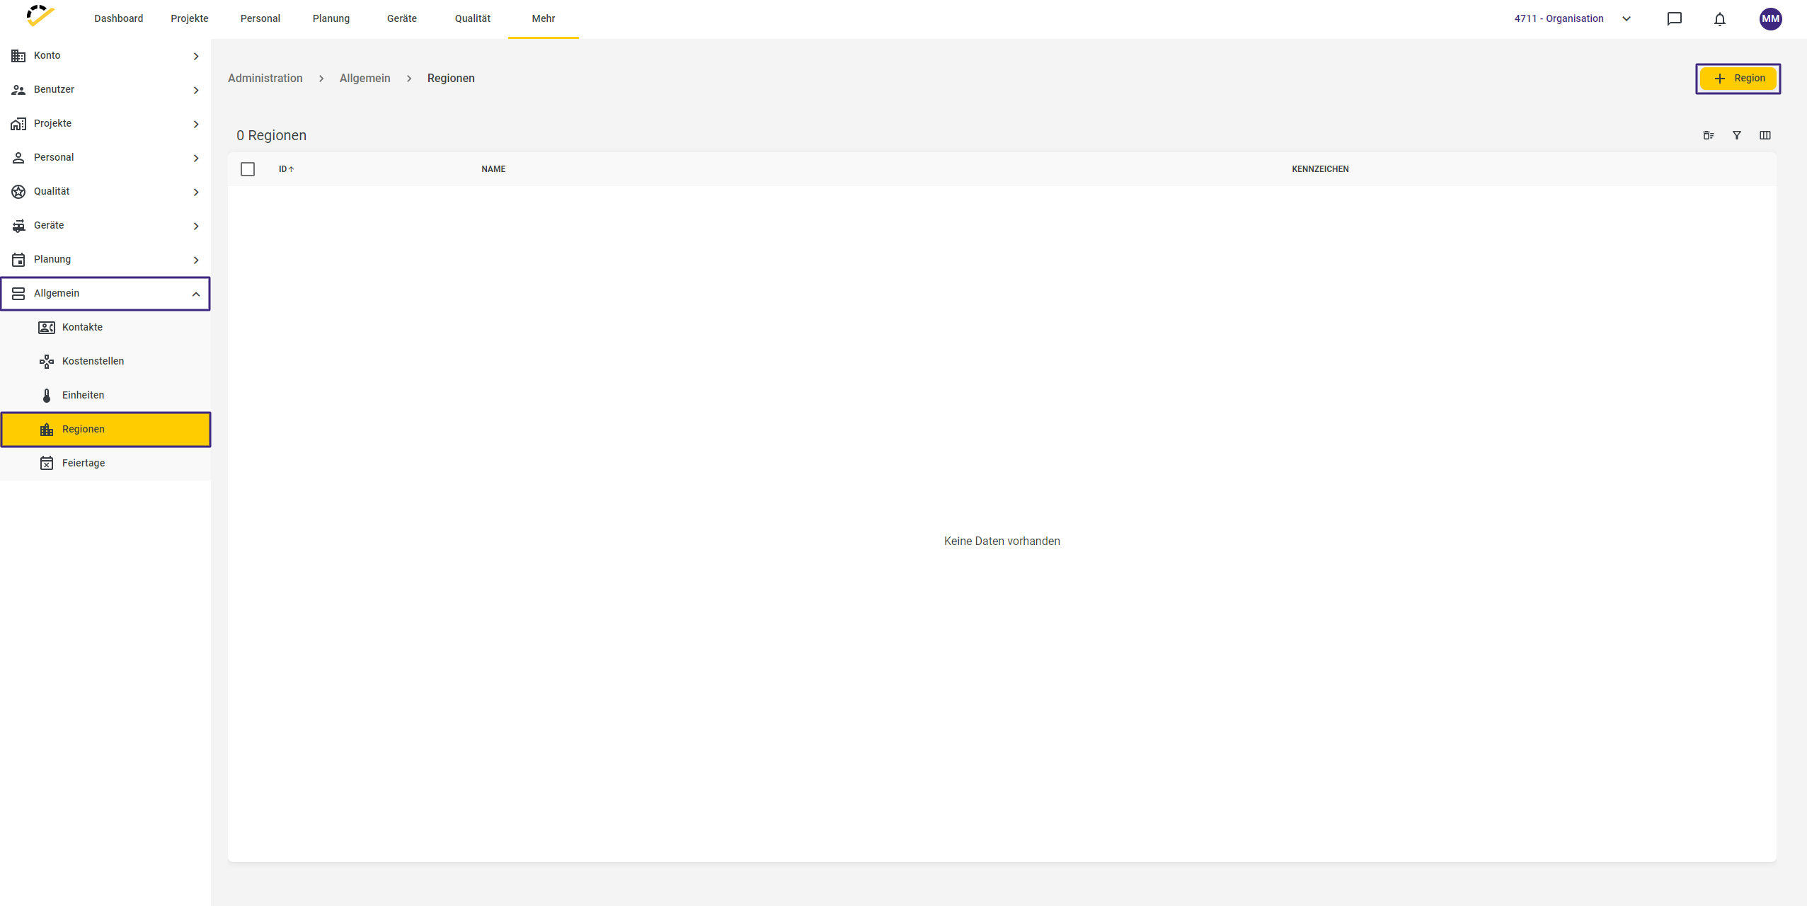Open Kostenstellen in the sidebar

(x=105, y=361)
